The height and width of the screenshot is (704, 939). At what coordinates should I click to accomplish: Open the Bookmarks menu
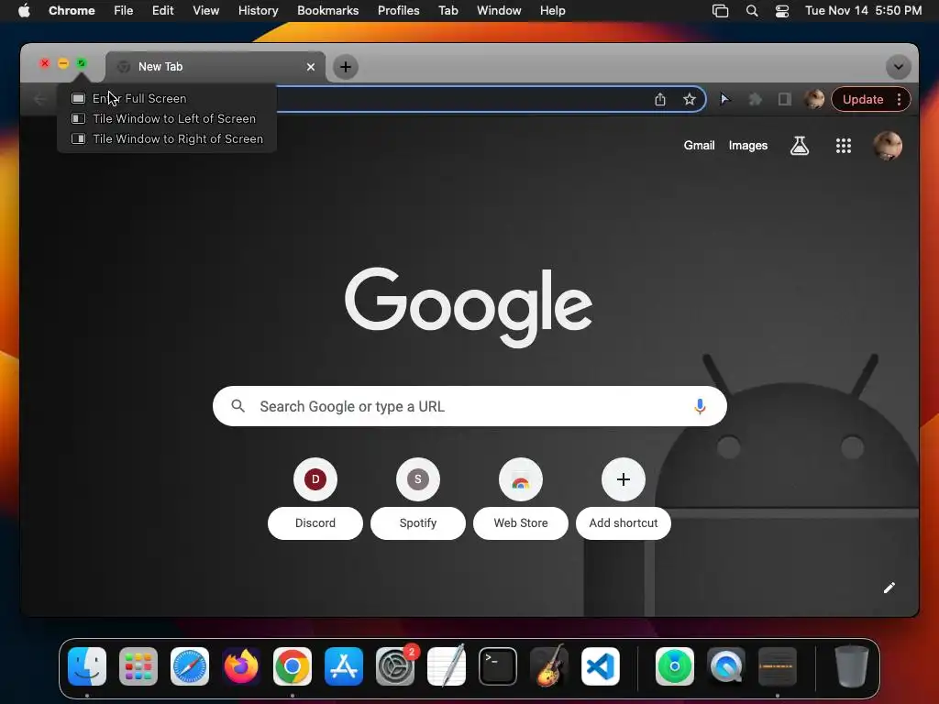pyautogui.click(x=327, y=11)
